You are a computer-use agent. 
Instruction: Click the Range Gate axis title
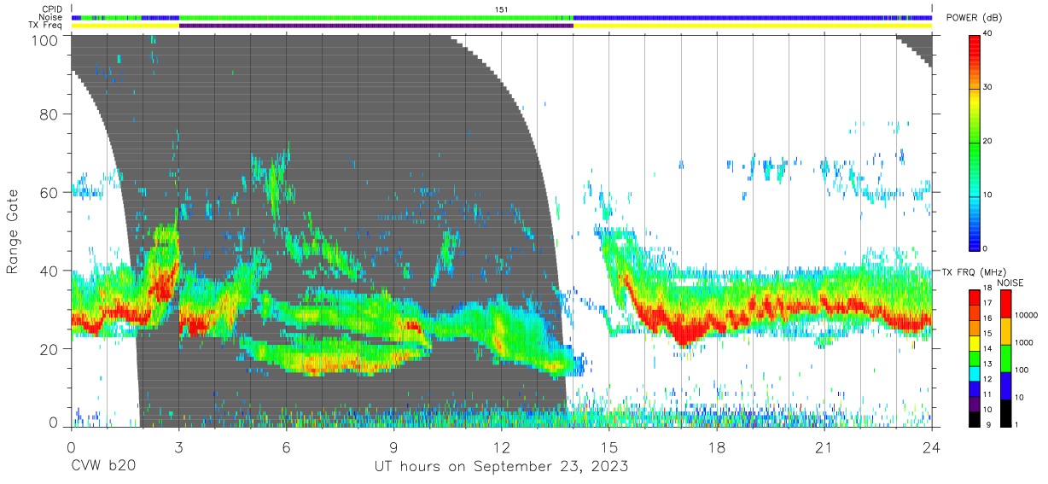(13, 231)
